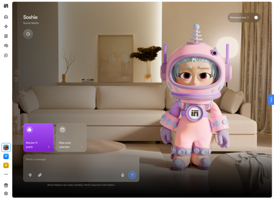Select the yellow A helper avatar
Screen dimensions: 274x199
tap(6, 165)
